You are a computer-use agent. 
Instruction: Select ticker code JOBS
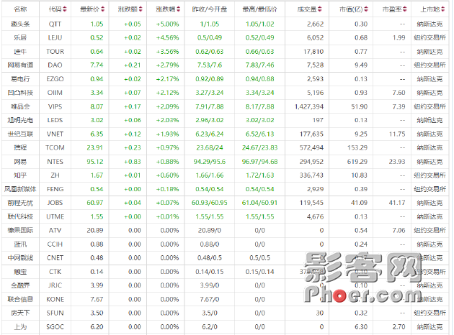point(55,203)
